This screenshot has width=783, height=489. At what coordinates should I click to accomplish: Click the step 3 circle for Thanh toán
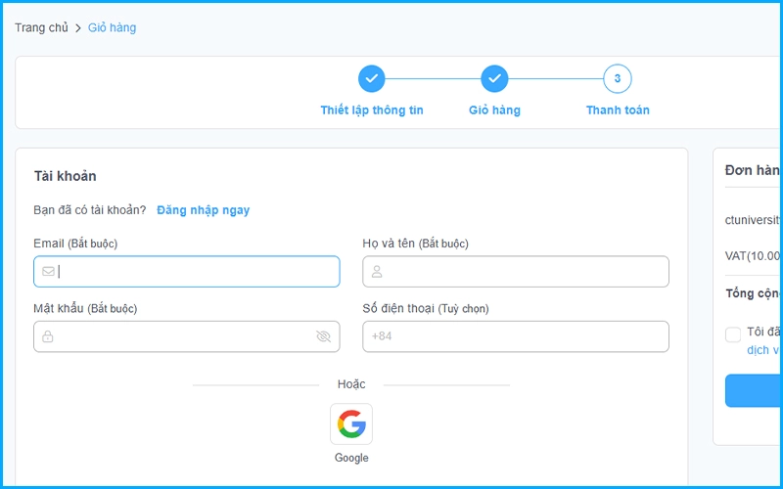pyautogui.click(x=617, y=79)
